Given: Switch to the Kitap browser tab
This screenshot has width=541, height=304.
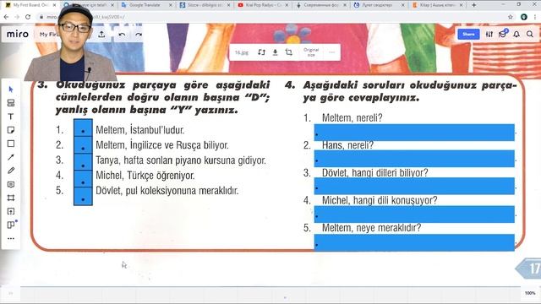Looking at the screenshot, I should [438, 5].
